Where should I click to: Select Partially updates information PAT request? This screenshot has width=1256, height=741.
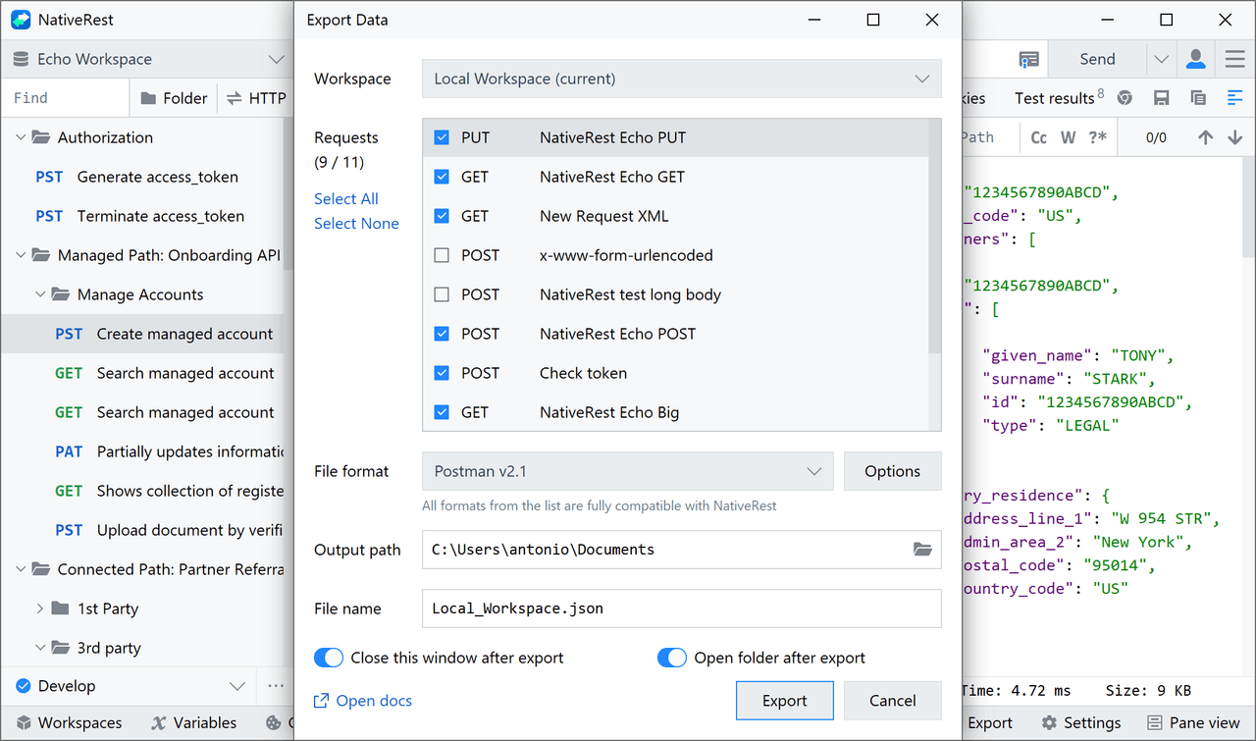[x=142, y=451]
